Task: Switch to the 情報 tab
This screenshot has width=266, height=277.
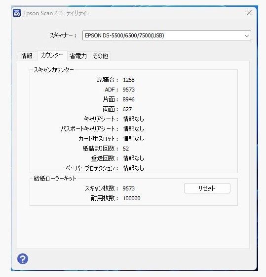Action: (x=27, y=56)
